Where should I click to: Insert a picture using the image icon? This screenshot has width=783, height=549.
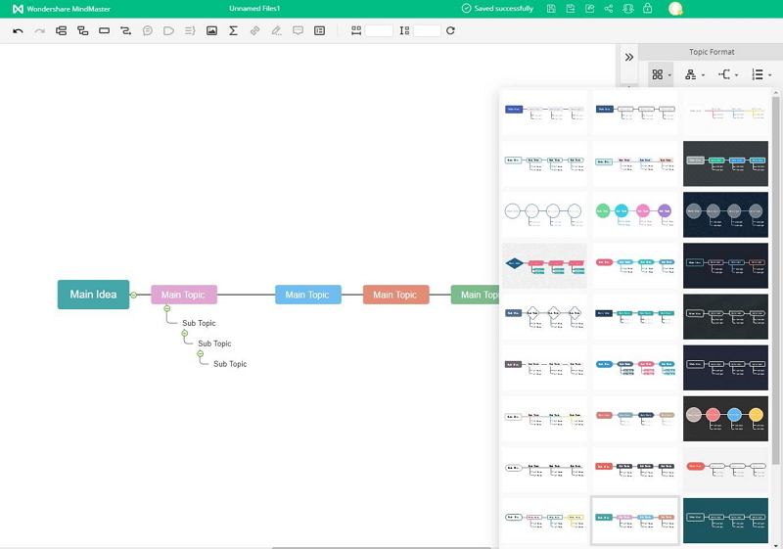pos(211,31)
